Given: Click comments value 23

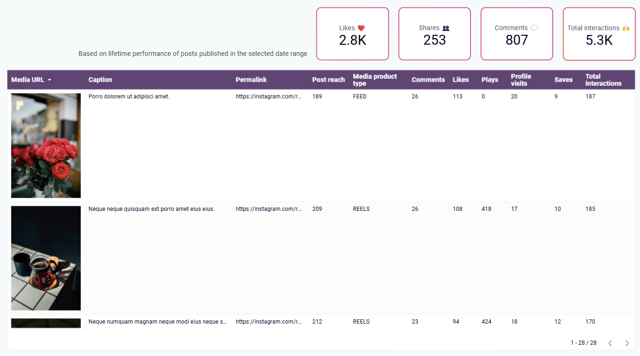Looking at the screenshot, I should pyautogui.click(x=415, y=322).
